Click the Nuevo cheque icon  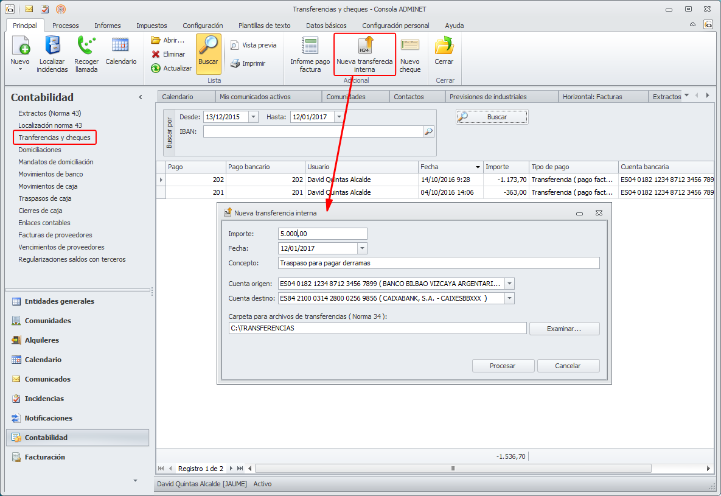pos(409,46)
